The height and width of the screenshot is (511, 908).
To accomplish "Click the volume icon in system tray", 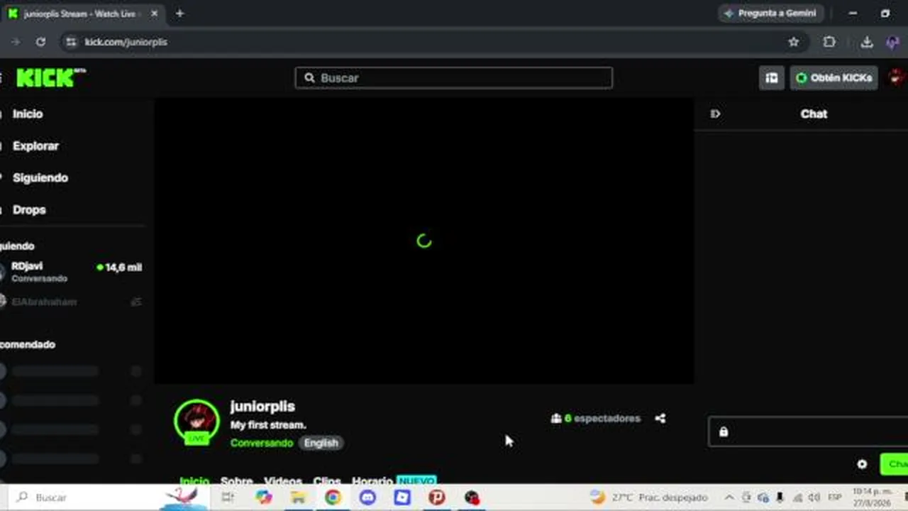I will point(814,498).
